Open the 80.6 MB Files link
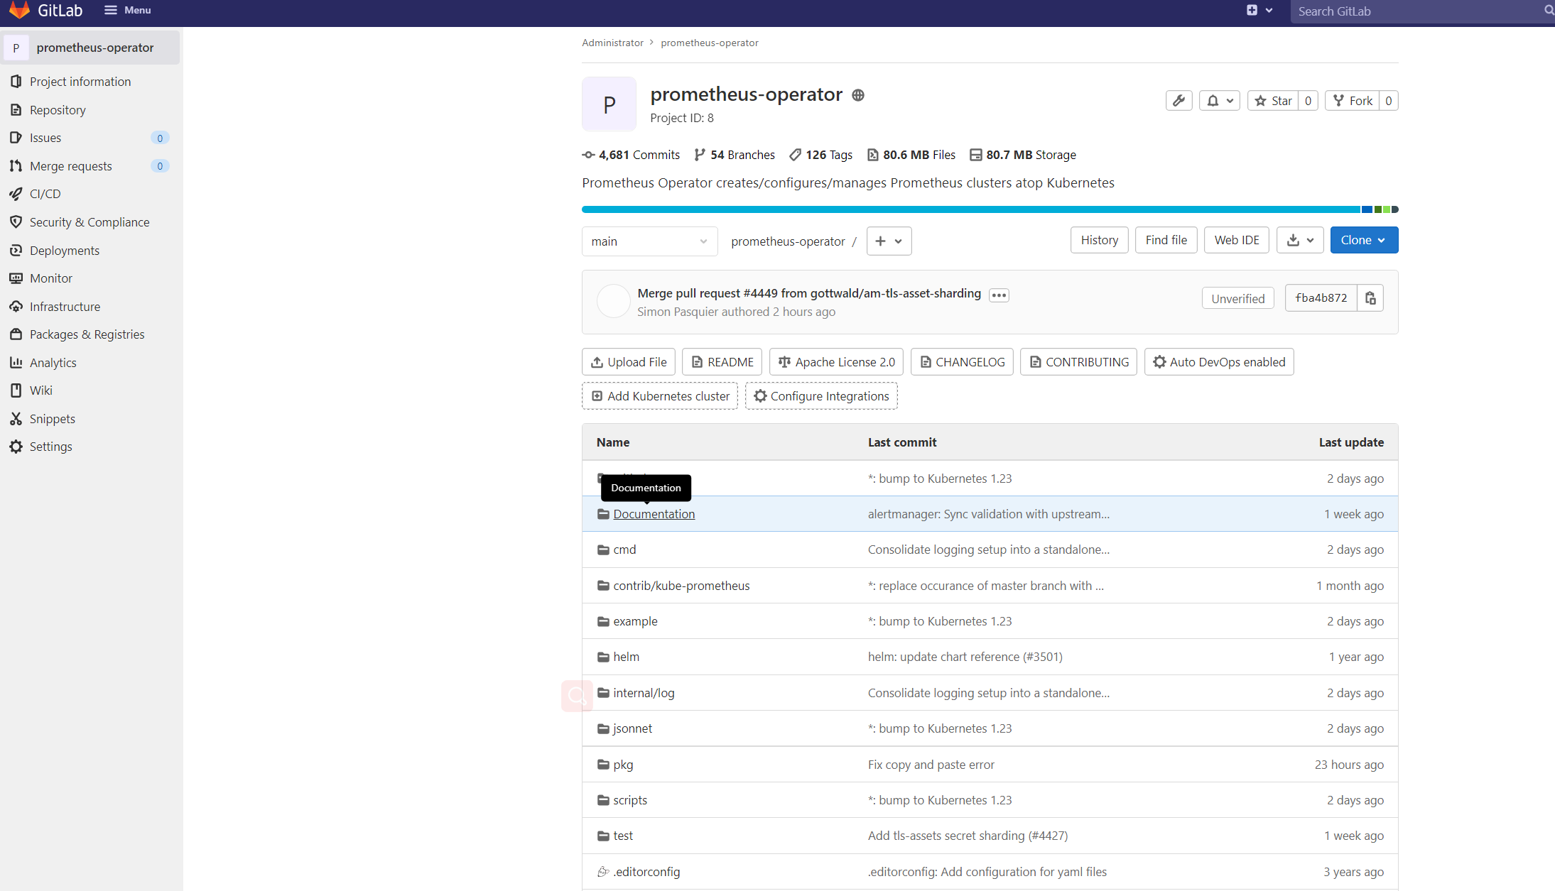This screenshot has height=891, width=1555. [911, 155]
